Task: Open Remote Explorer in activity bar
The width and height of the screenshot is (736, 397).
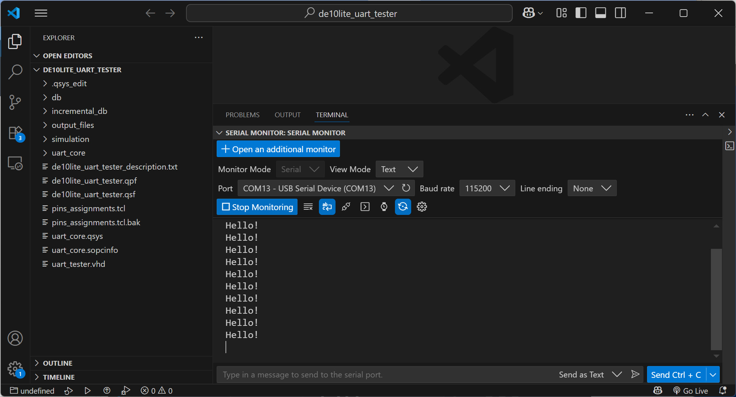Action: pos(15,163)
